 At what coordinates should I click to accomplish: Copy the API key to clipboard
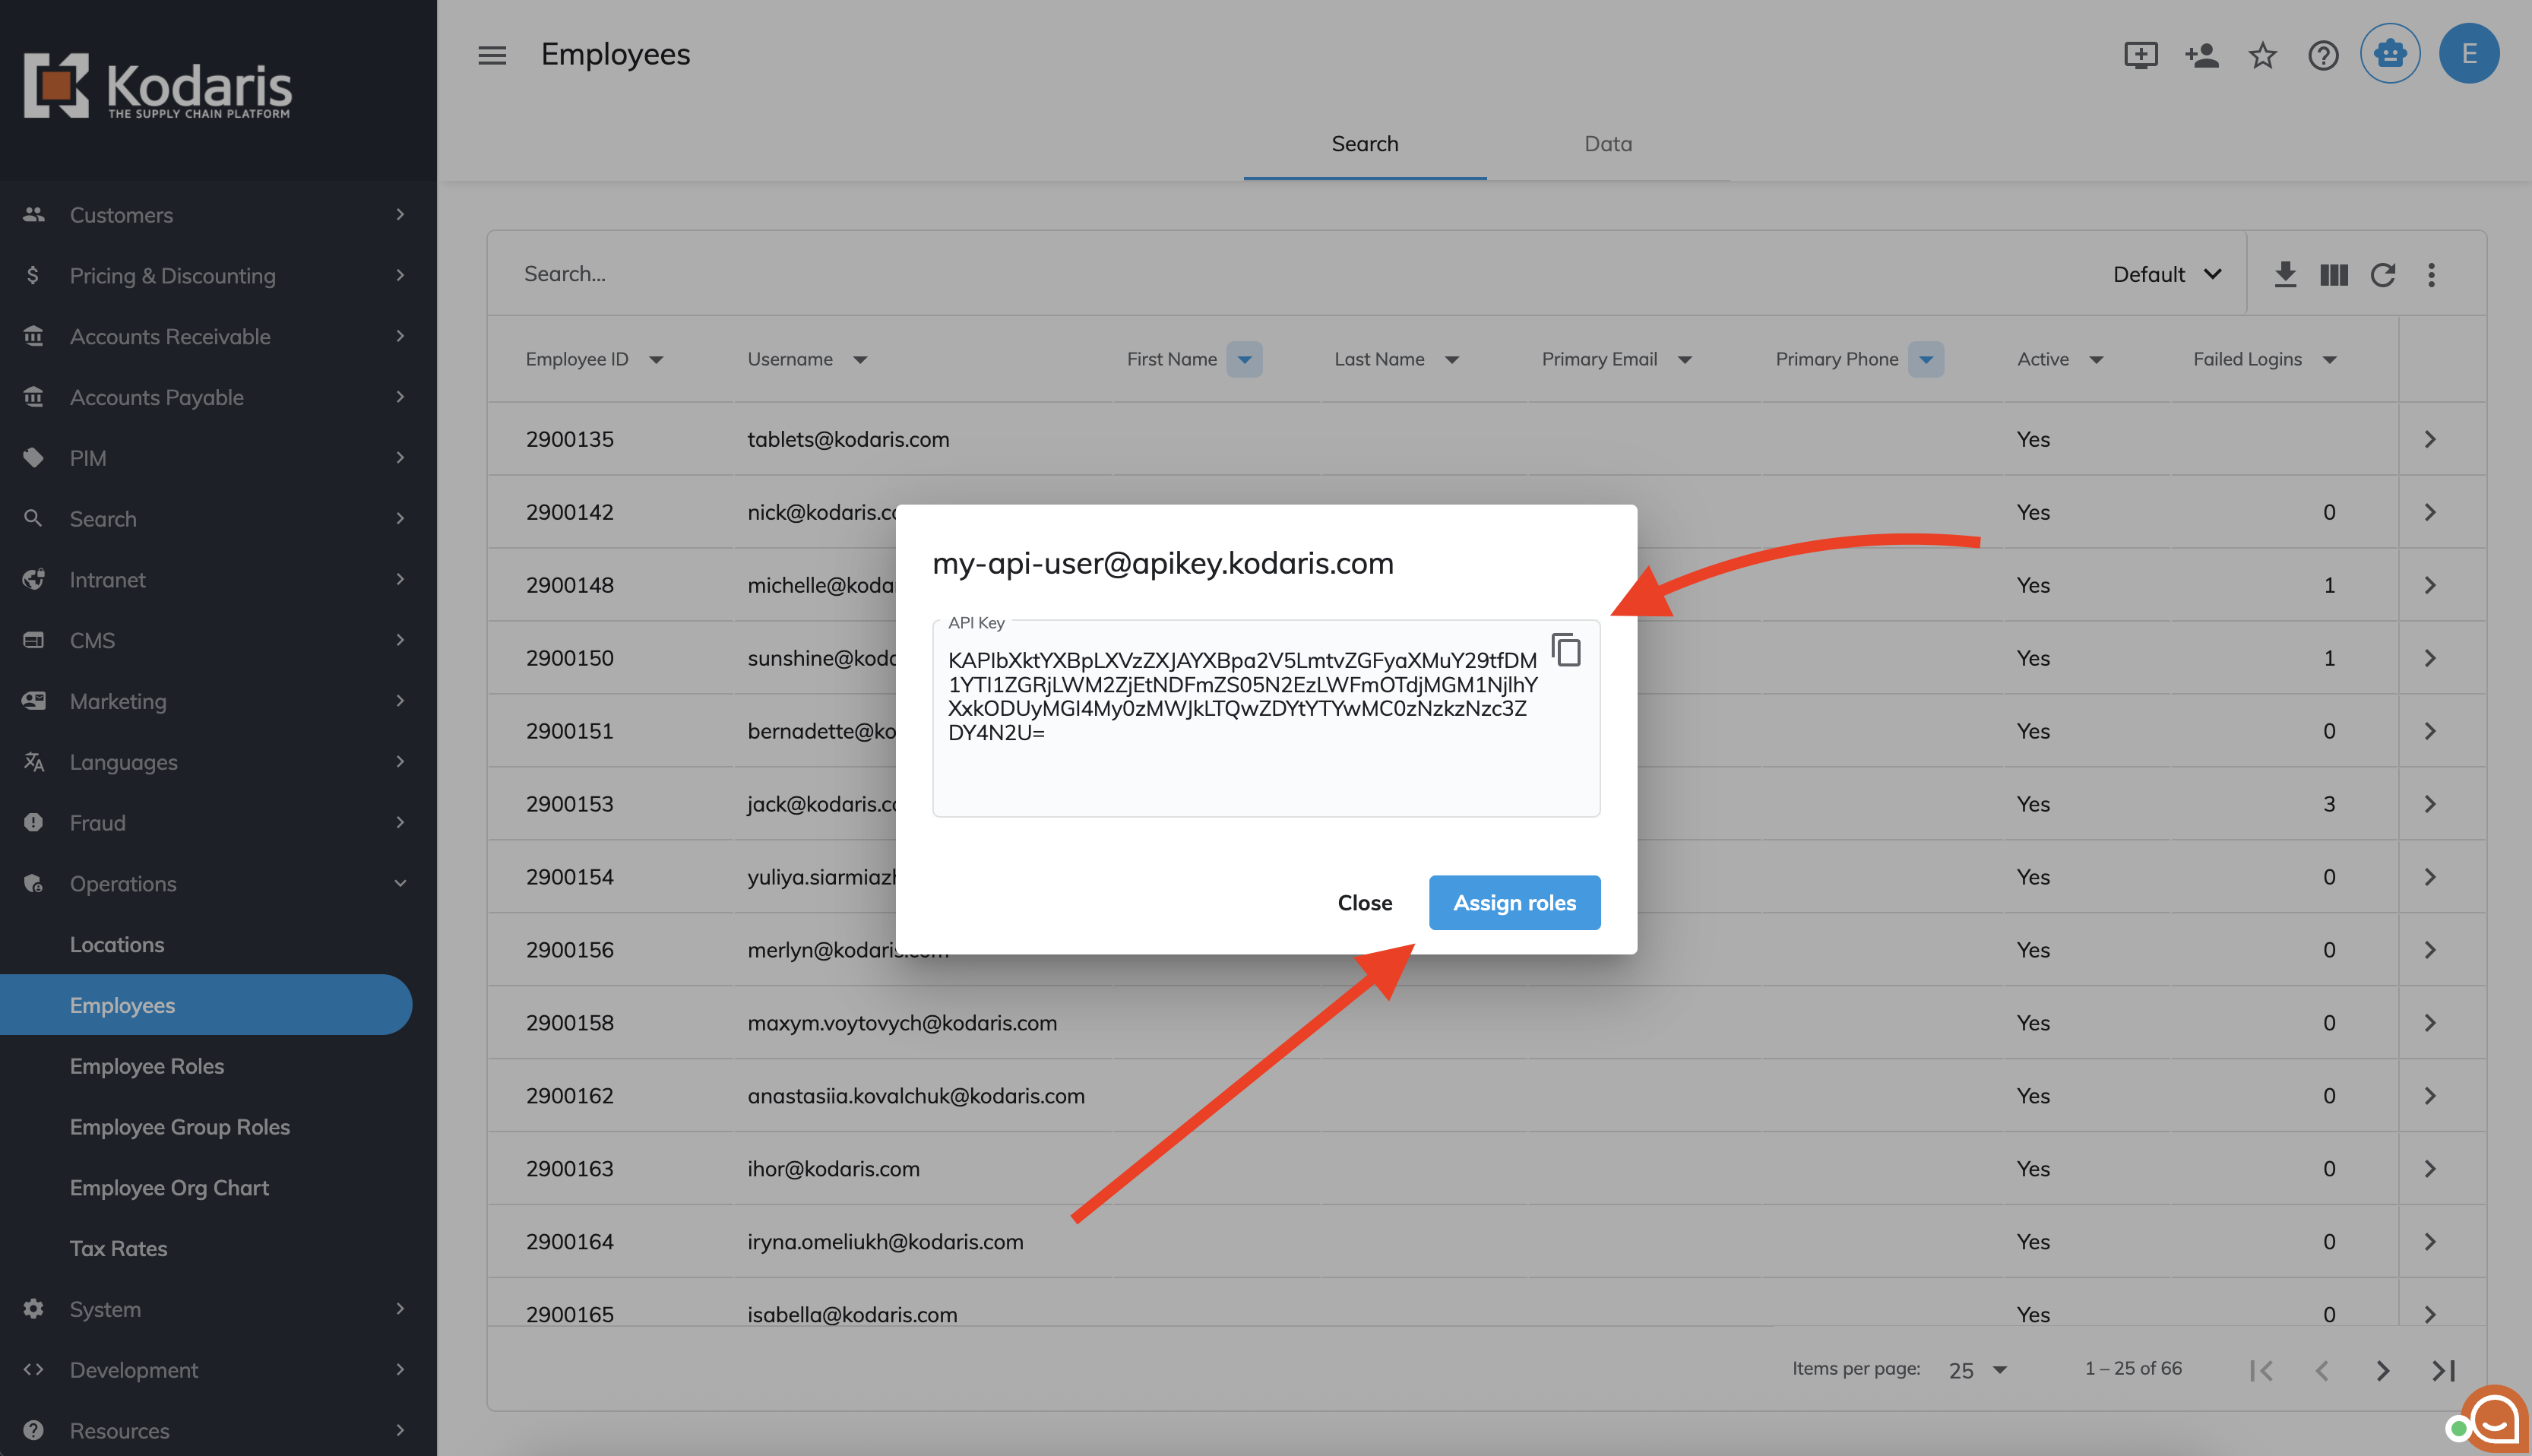click(x=1566, y=650)
